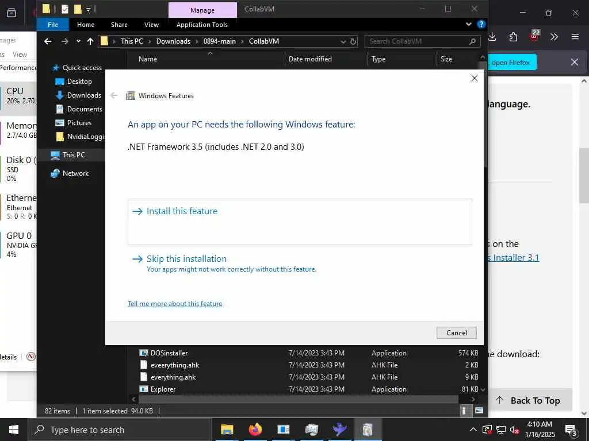
Task: Open recent locations dropdown arrow
Action: [x=78, y=41]
